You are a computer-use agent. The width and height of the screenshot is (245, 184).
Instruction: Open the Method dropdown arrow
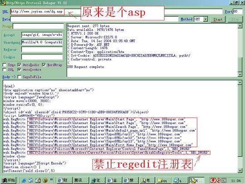click(206, 19)
